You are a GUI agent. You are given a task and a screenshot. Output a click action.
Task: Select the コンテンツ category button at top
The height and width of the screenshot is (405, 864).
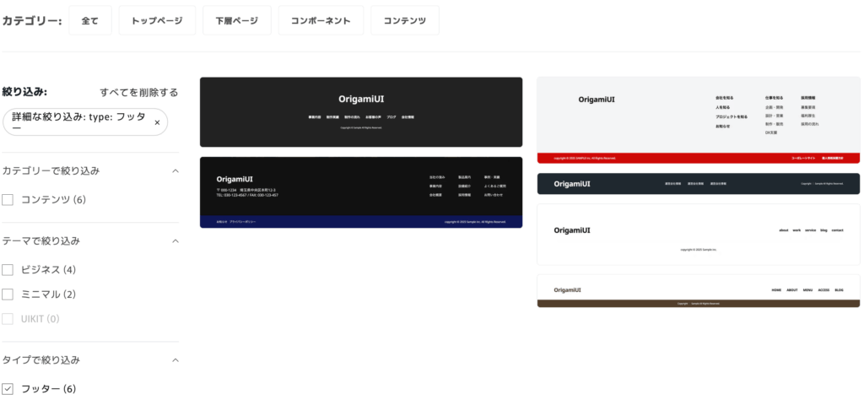click(x=405, y=20)
